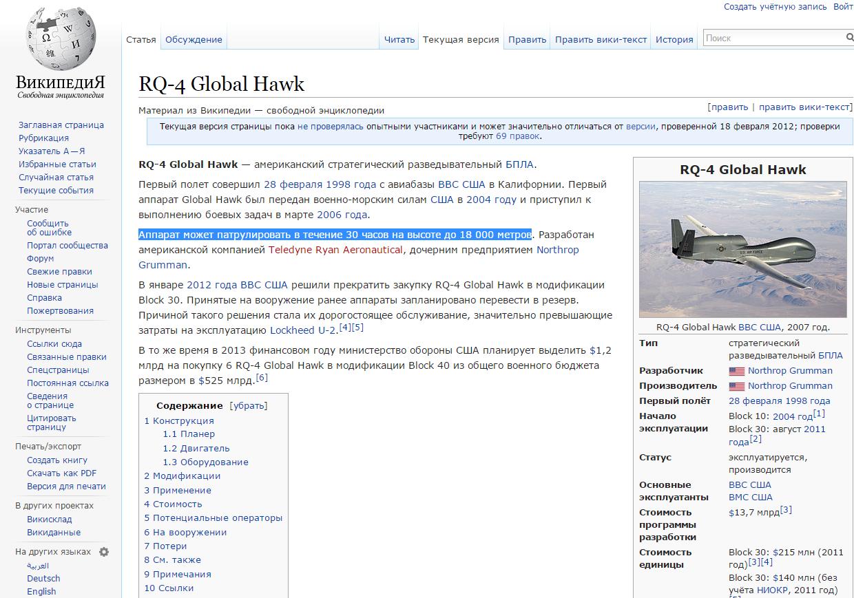Open Форум in the sidebar
Image resolution: width=854 pixels, height=598 pixels.
(x=40, y=259)
